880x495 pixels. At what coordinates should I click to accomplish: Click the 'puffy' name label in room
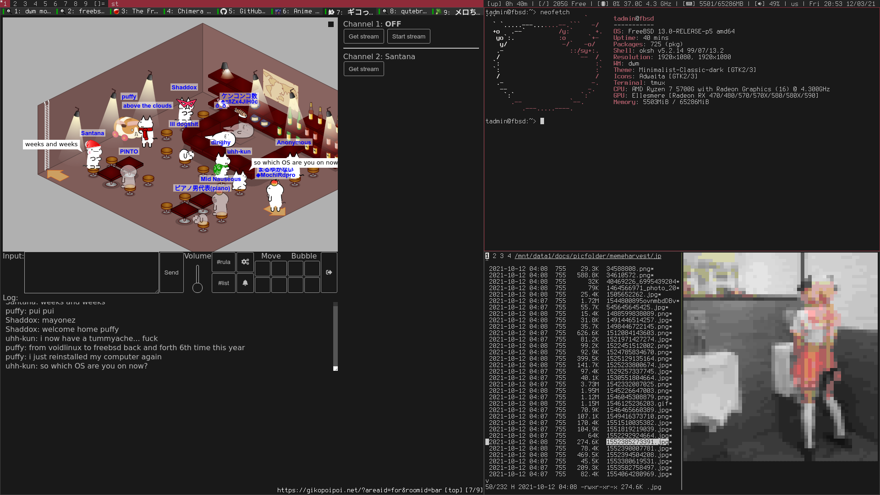point(129,96)
